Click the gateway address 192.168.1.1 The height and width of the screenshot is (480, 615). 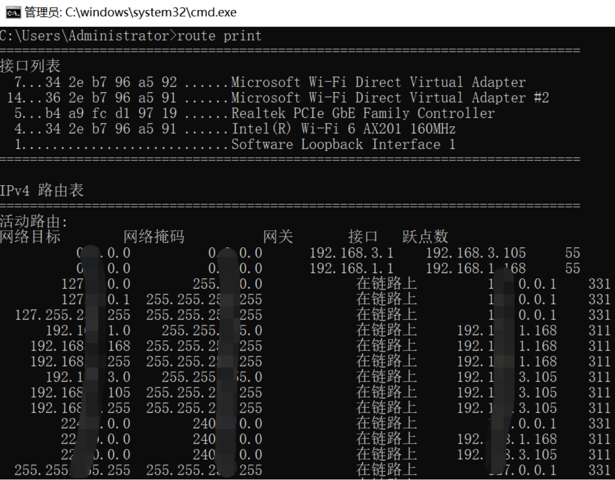point(351,268)
